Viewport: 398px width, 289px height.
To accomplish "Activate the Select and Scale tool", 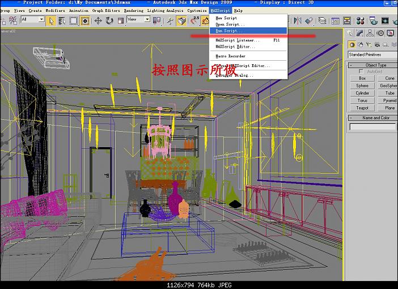I will pyautogui.click(x=121, y=20).
